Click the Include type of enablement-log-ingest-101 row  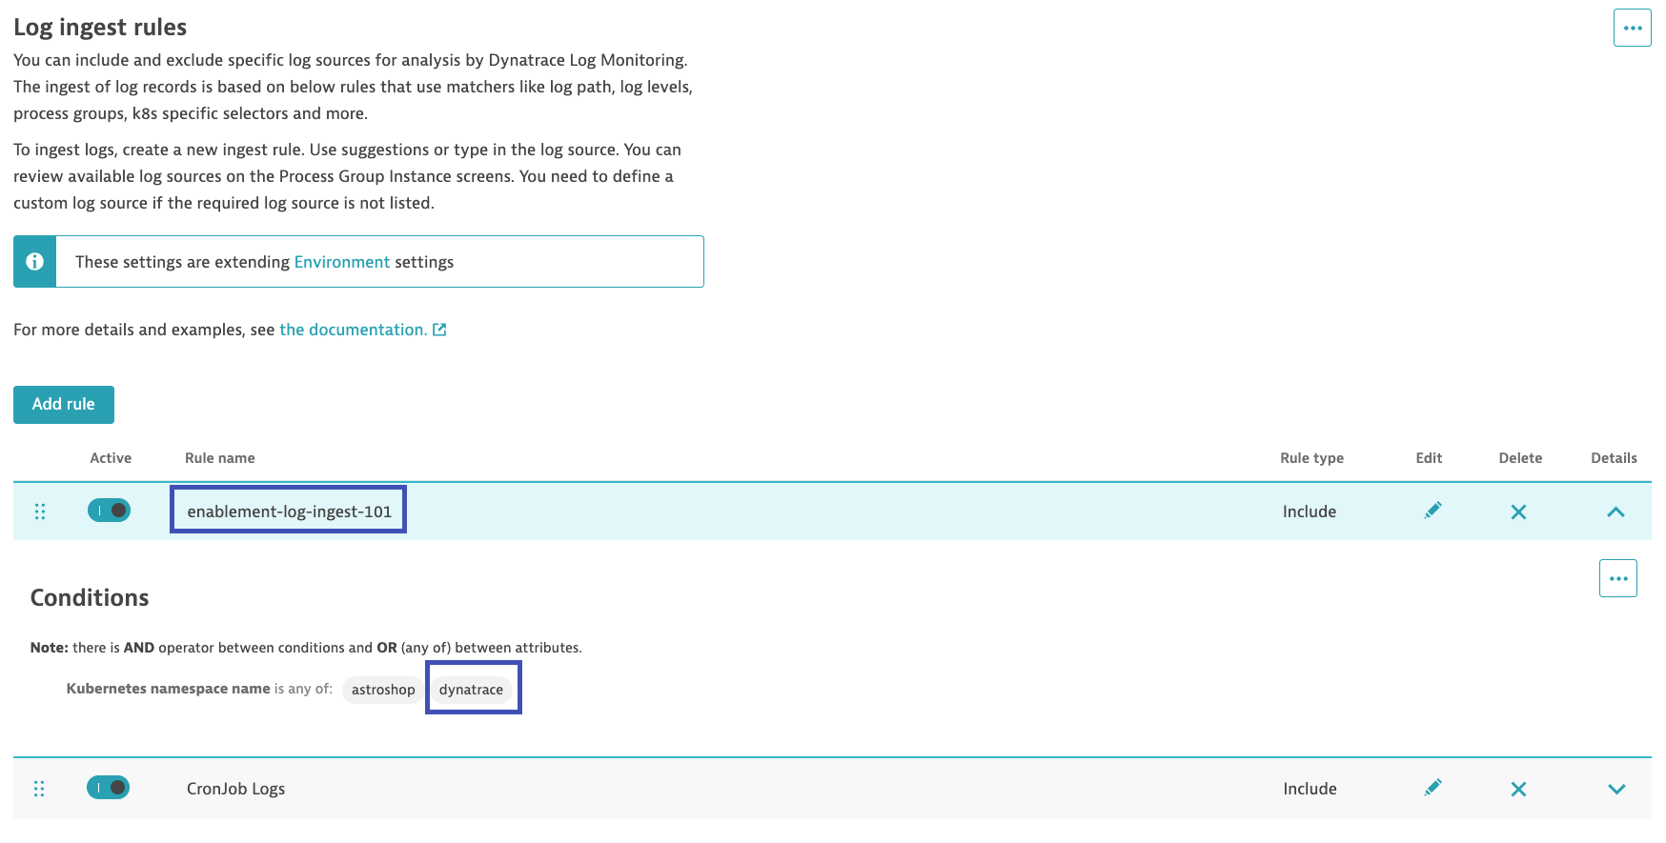point(1310,512)
